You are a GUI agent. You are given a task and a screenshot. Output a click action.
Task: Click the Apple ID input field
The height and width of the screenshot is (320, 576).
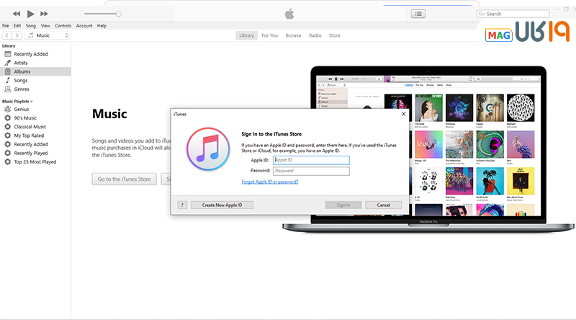click(x=311, y=160)
